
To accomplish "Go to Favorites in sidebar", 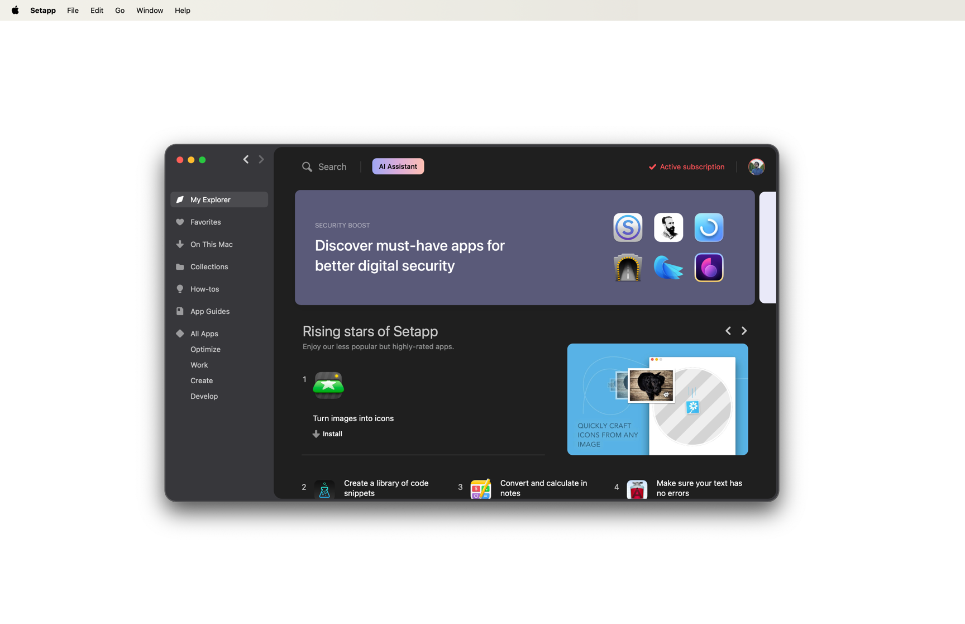I will 219,222.
